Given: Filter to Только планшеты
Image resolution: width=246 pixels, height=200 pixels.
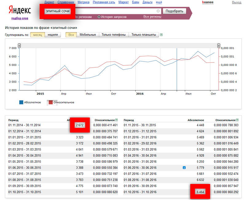Looking at the screenshot, I should pos(144,35).
